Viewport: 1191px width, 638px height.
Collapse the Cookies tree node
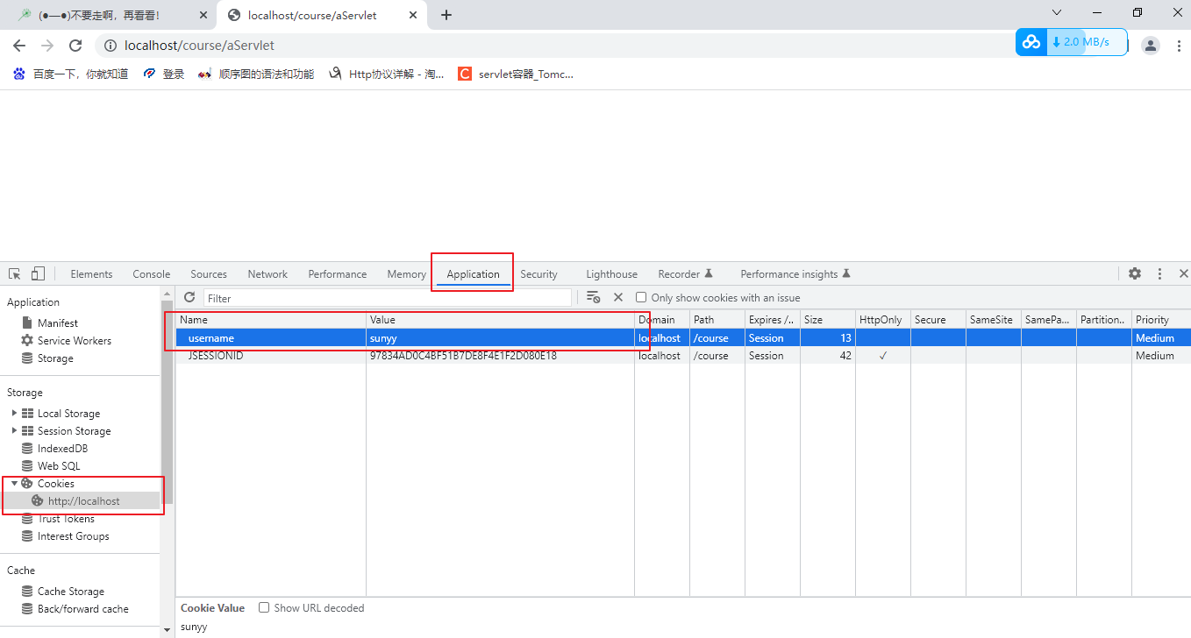coord(14,484)
